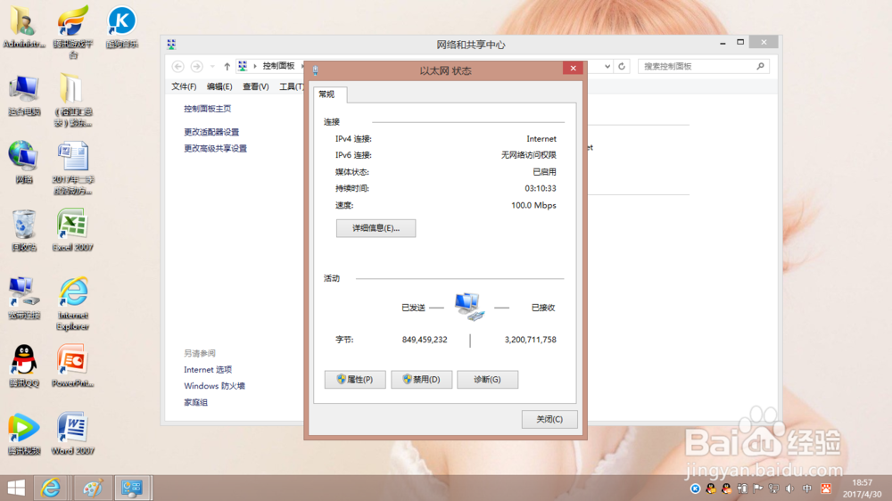Open the volume speaker tray icon
892x501 pixels.
(x=789, y=489)
